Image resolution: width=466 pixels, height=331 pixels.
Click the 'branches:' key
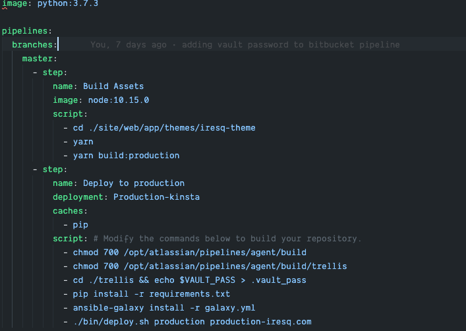(x=34, y=45)
